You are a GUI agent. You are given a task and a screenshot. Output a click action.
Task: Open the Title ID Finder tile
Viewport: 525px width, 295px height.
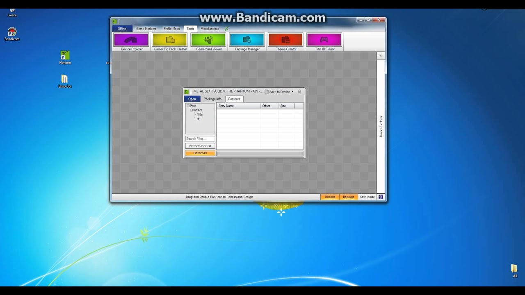coord(324,42)
